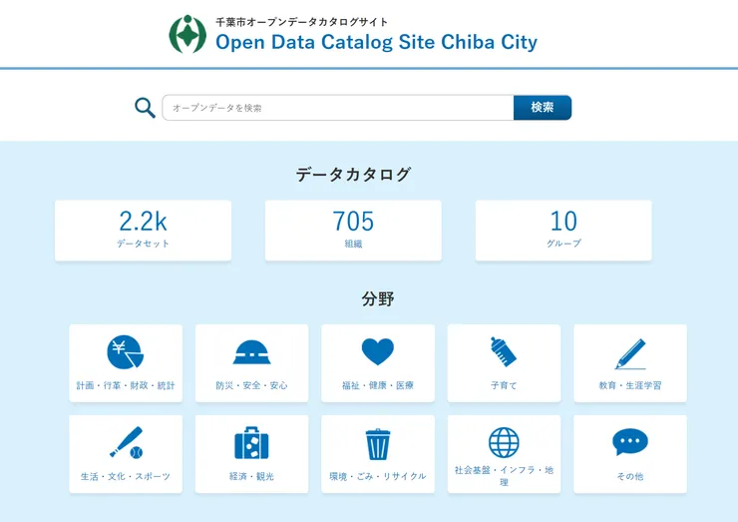Open the 705 組織 card

pos(353,231)
